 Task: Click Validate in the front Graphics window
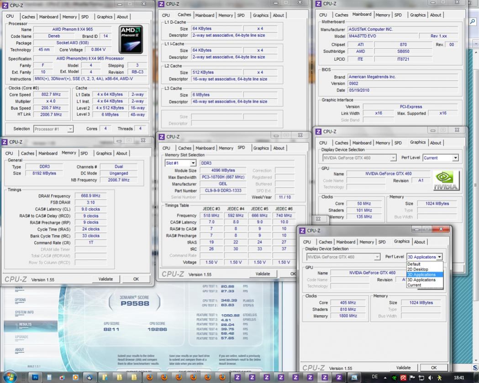404,368
